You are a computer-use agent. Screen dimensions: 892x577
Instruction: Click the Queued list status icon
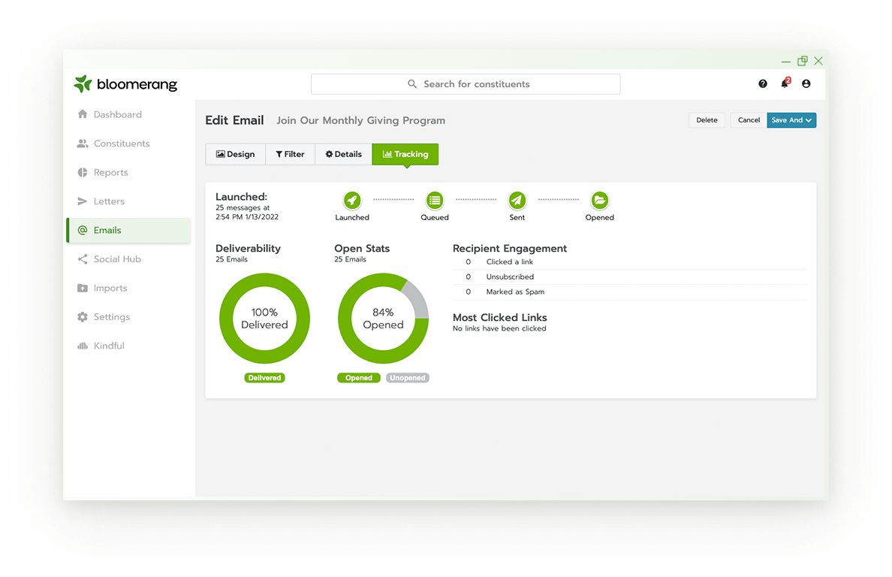pyautogui.click(x=435, y=201)
